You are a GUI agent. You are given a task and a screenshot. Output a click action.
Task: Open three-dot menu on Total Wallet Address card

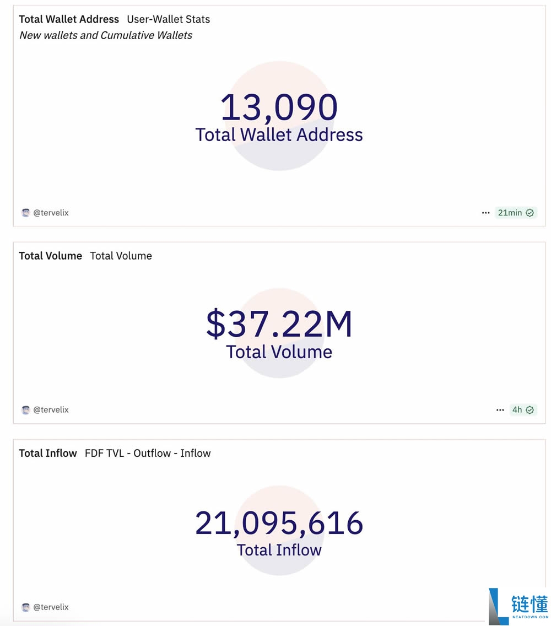tap(485, 213)
